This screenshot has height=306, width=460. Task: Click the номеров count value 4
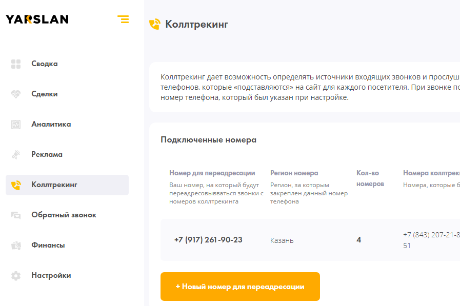coord(358,239)
